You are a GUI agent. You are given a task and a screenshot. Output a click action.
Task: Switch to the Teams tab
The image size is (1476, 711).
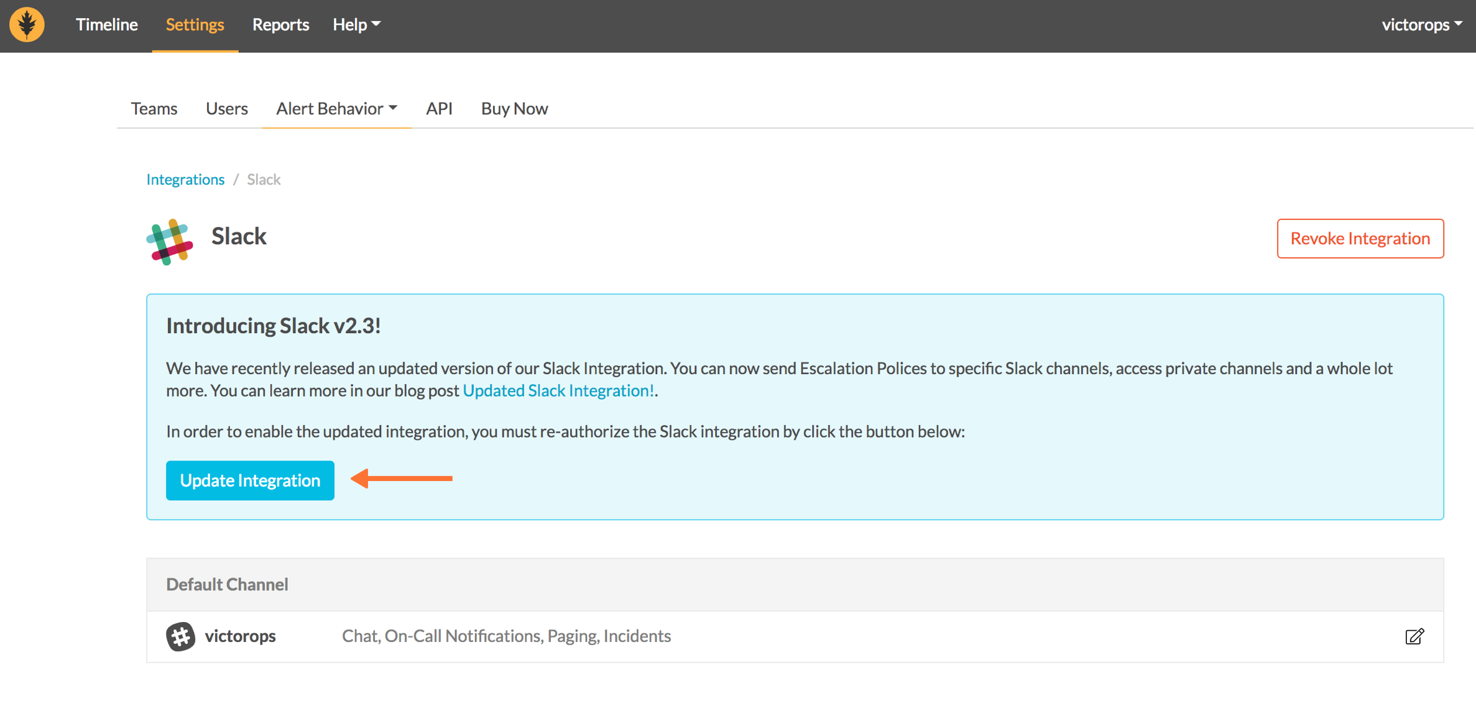coord(154,109)
